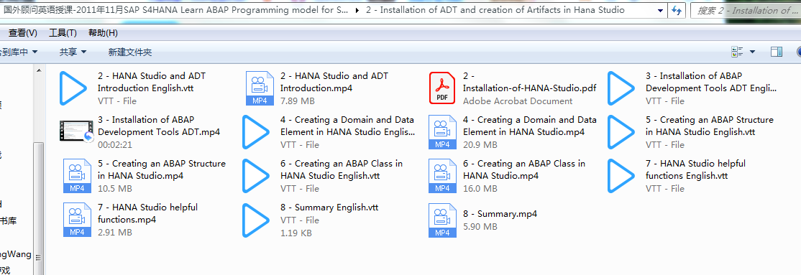Click the '2.91 MB' size label
Image resolution: width=801 pixels, height=275 pixels.
(115, 233)
